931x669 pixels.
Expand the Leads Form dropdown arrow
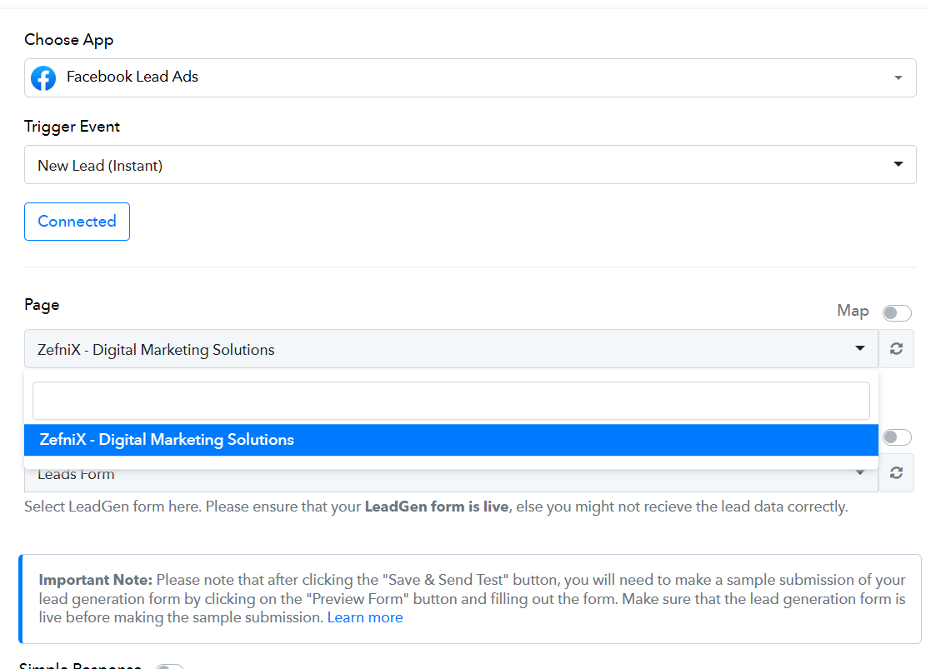(860, 473)
